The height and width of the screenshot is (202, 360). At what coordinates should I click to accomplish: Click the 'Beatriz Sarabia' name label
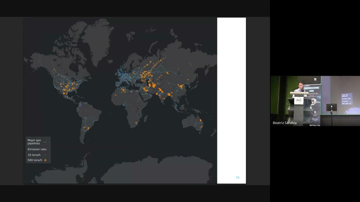tap(284, 123)
